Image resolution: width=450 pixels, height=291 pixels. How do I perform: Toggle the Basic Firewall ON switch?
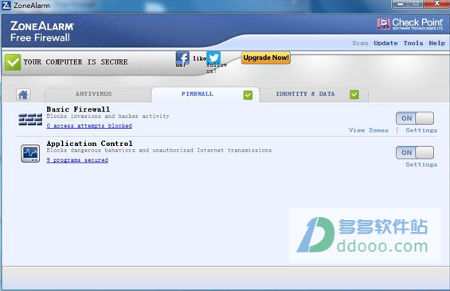click(415, 118)
